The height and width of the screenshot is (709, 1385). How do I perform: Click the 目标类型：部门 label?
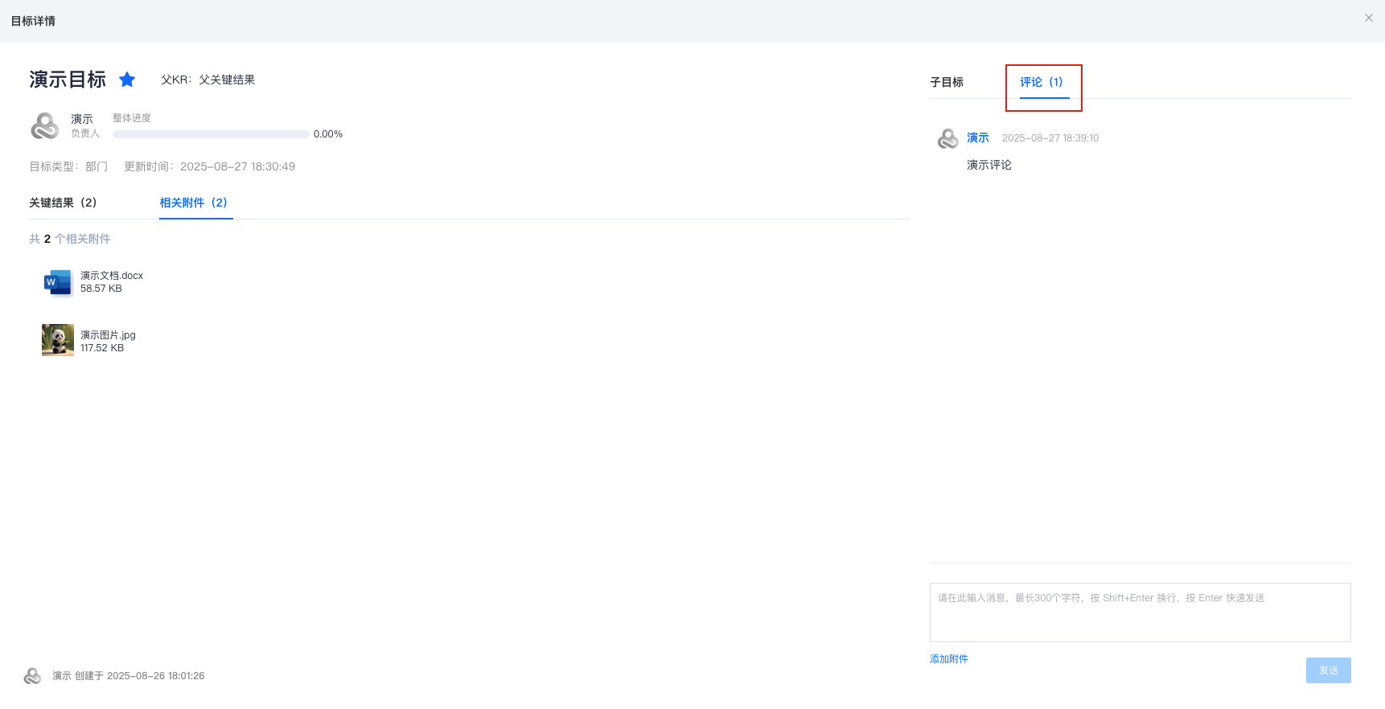pos(68,166)
